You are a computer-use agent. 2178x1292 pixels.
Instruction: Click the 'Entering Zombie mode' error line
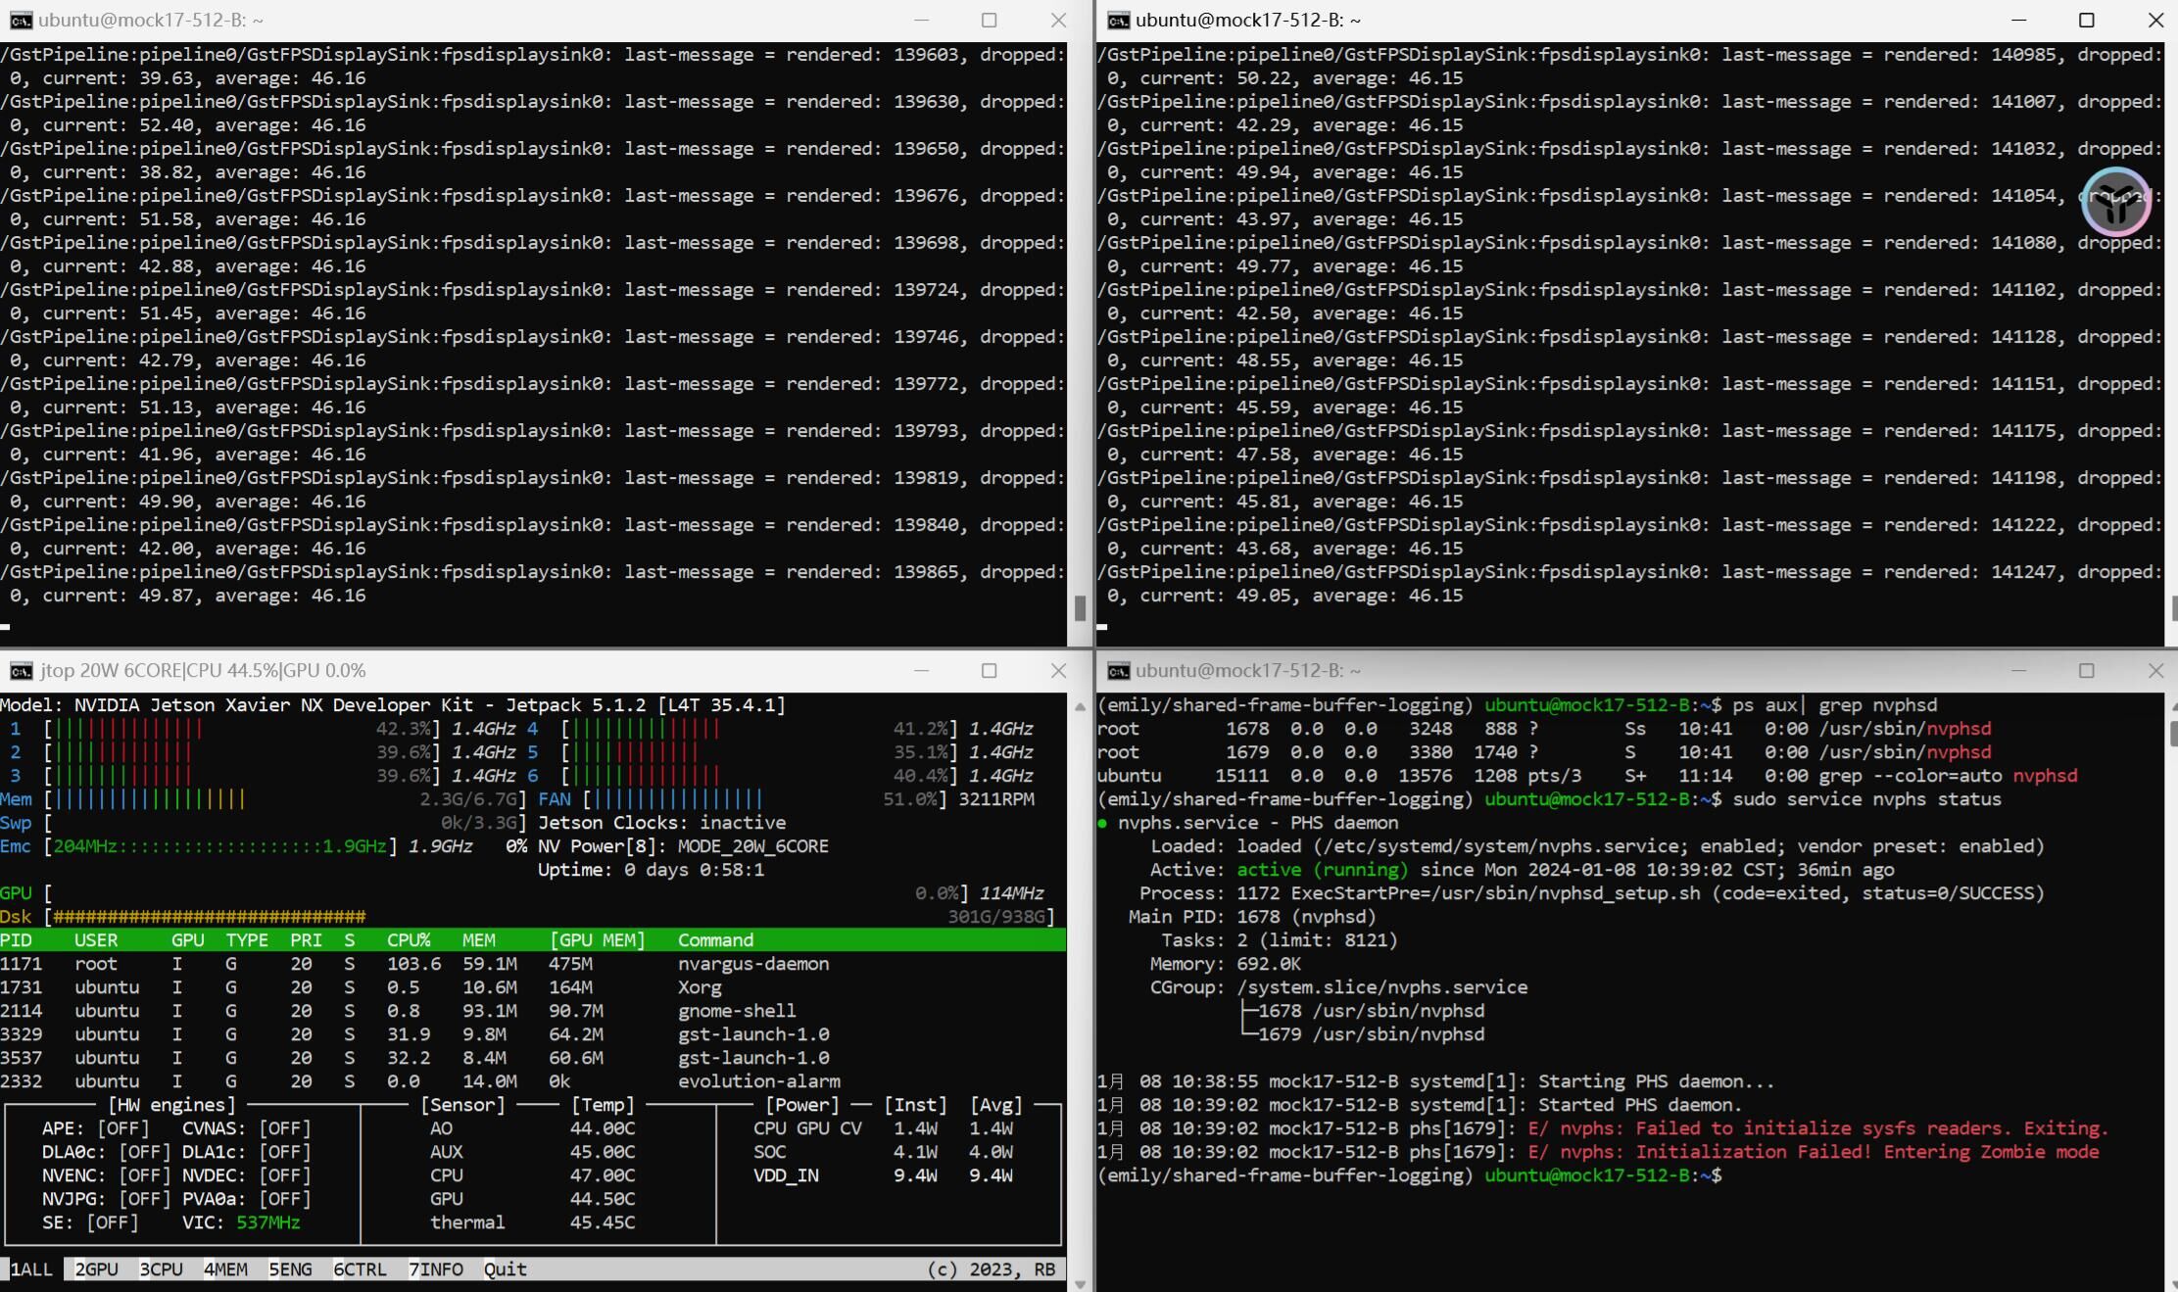tap(1598, 1152)
